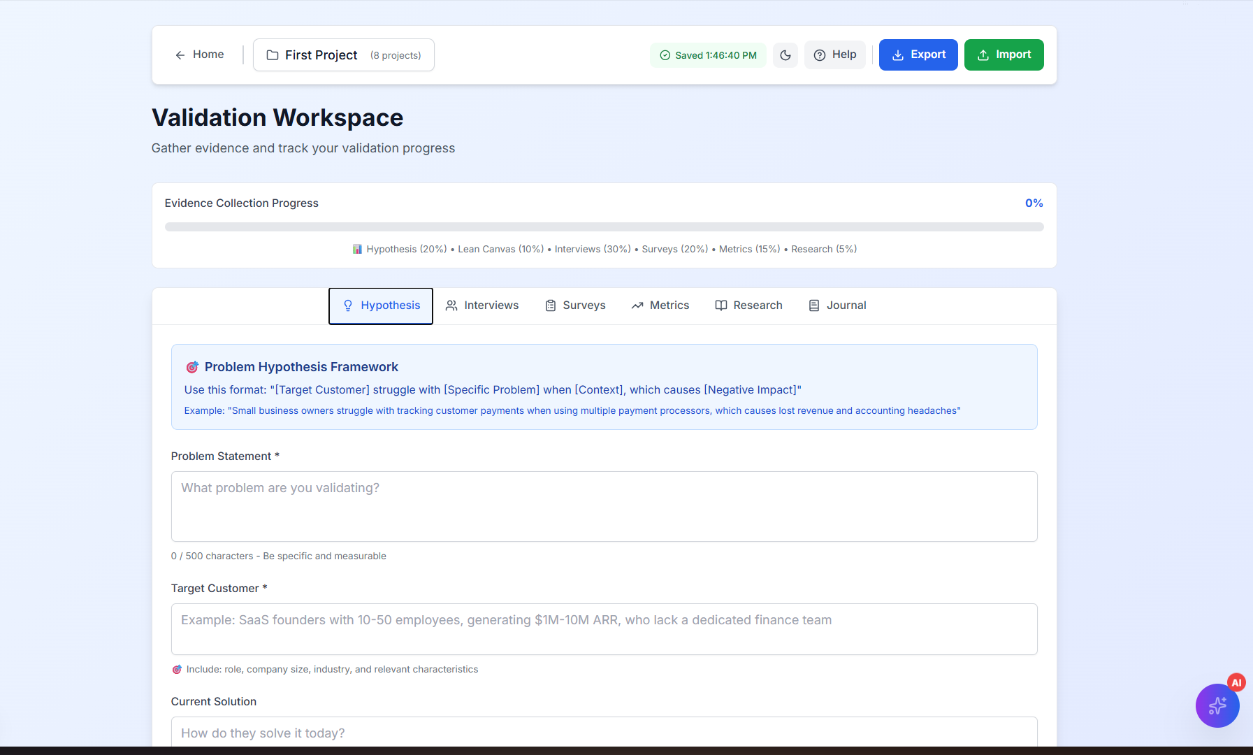The width and height of the screenshot is (1253, 755).
Task: Toggle dark mode with moon icon
Action: (x=785, y=55)
